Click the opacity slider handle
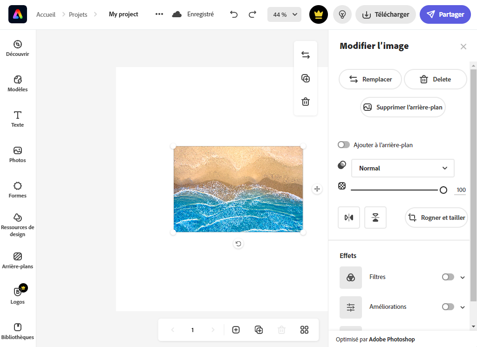The width and height of the screenshot is (477, 347). click(443, 190)
